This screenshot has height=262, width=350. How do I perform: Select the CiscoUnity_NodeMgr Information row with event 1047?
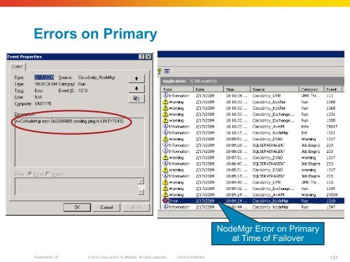[253, 207]
